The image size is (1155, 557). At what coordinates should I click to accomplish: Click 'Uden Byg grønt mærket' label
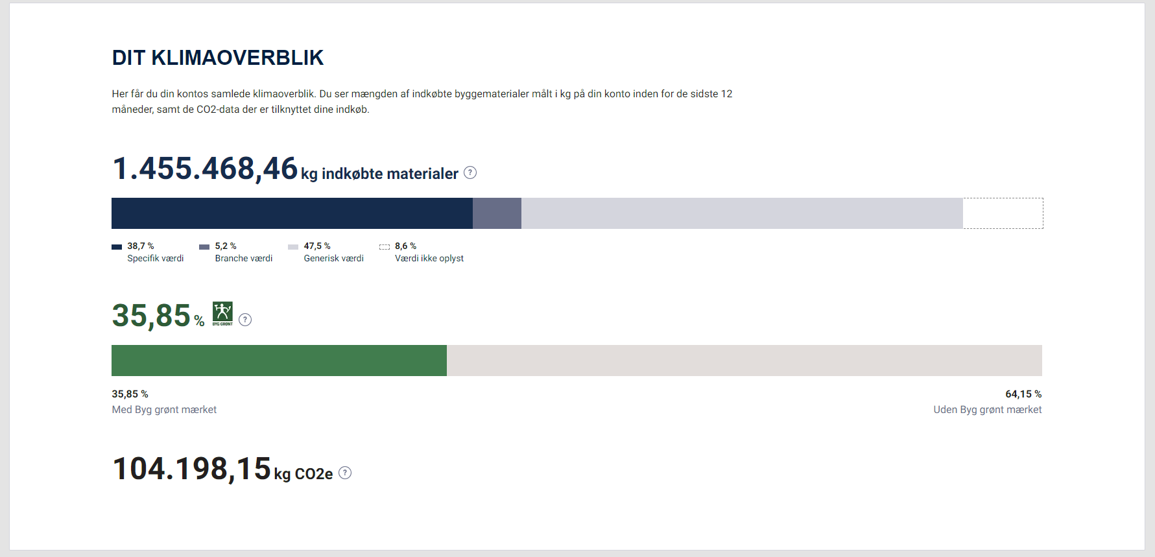point(987,410)
